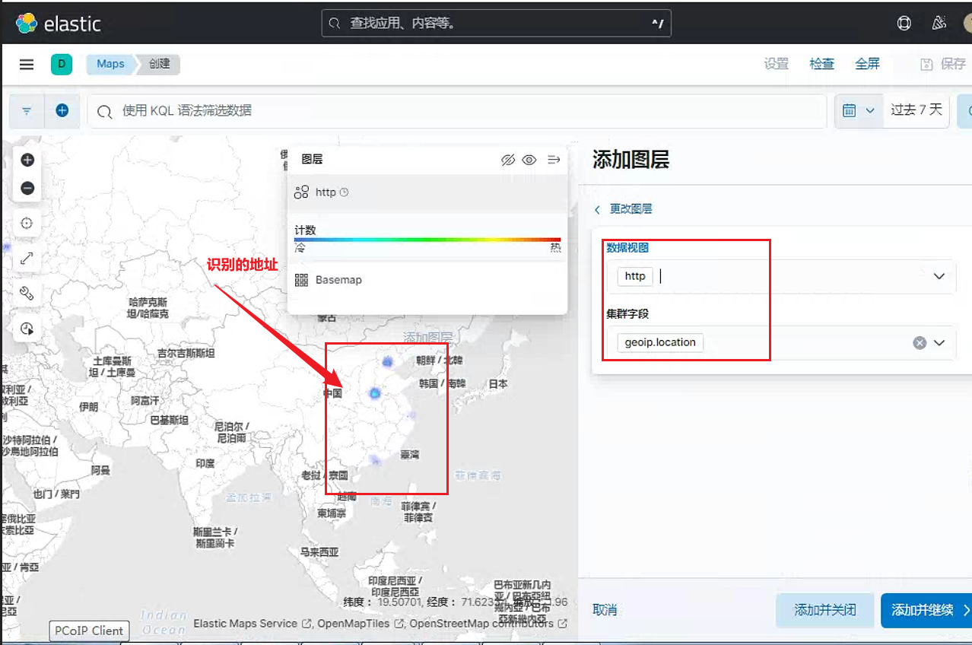
Task: Open the main navigation hamburger menu
Action: [27, 65]
